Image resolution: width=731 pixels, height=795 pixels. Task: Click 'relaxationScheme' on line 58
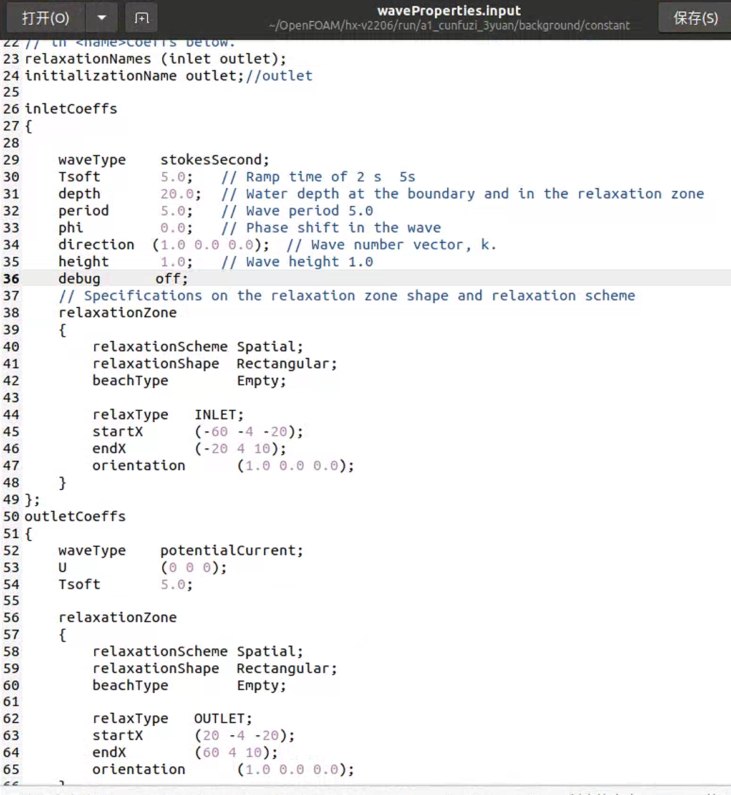pyautogui.click(x=160, y=651)
